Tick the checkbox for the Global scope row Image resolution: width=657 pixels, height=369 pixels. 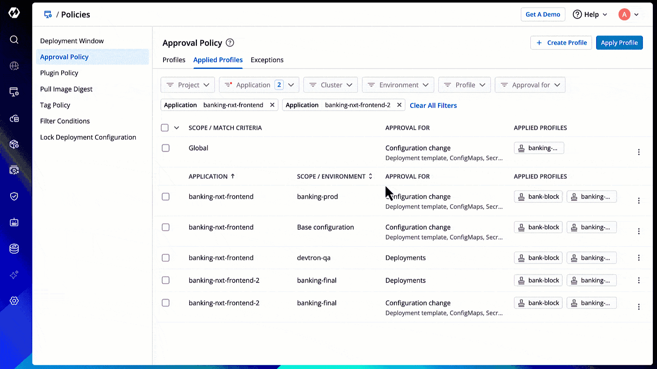[166, 148]
